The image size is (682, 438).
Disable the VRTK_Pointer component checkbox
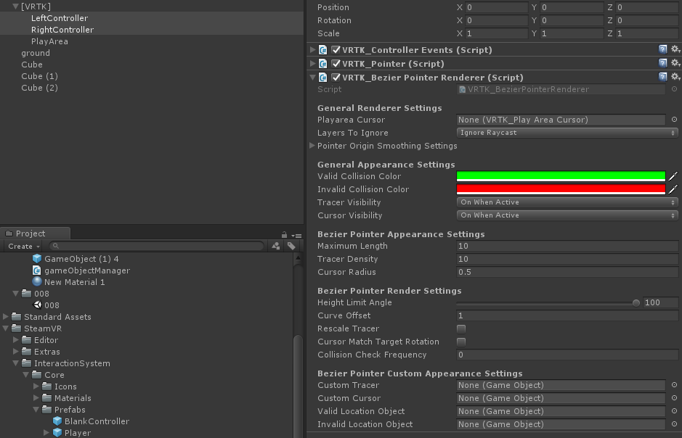click(x=336, y=64)
